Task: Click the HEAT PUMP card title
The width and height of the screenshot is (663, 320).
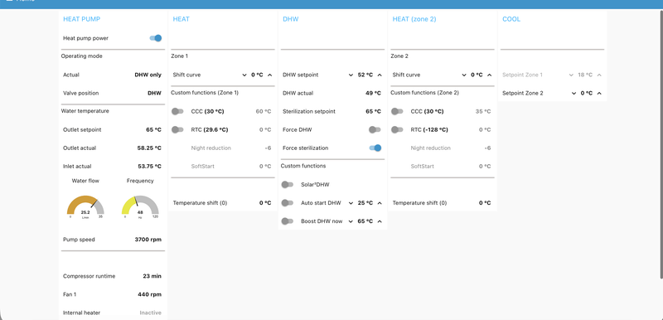Action: tap(81, 19)
